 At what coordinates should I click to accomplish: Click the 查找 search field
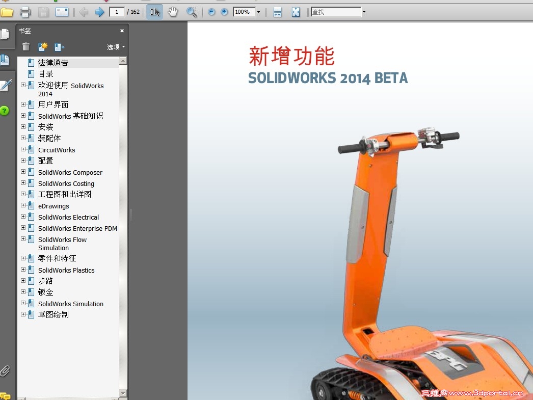[x=336, y=12]
